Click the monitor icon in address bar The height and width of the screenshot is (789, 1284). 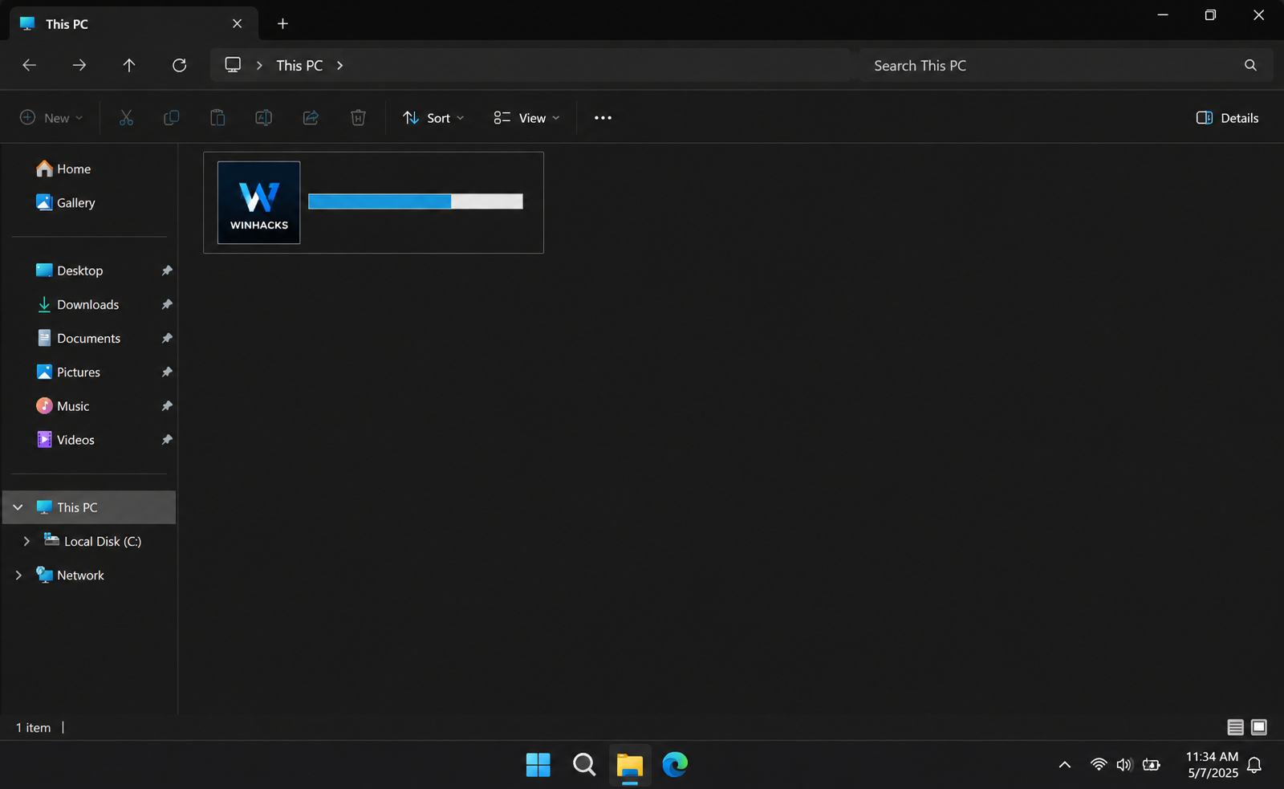233,65
